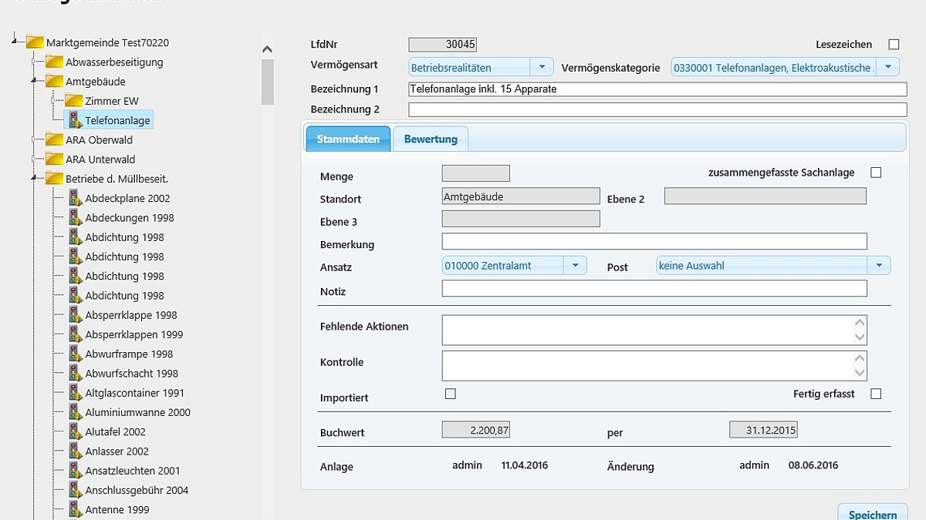Click the Altglascontainer 1991 asset icon
Screen dimensions: 926x520
point(75,392)
